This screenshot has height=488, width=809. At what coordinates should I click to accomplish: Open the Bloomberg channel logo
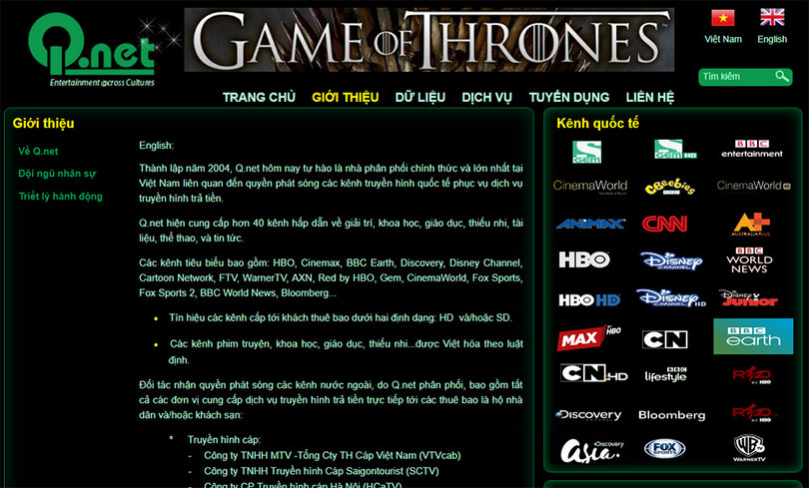(x=671, y=414)
